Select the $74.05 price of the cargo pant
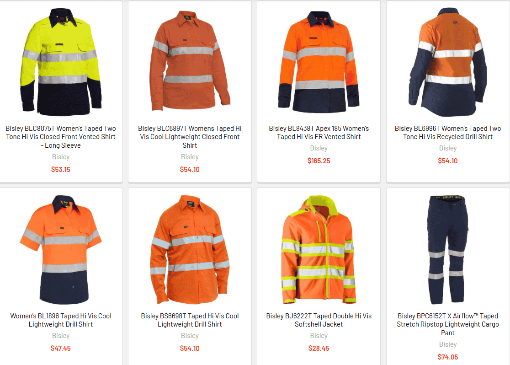The height and width of the screenshot is (365, 510). click(447, 357)
